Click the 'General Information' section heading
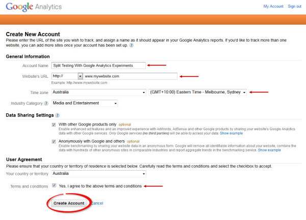Screen dimensions: 306x220 pyautogui.click(x=28, y=56)
